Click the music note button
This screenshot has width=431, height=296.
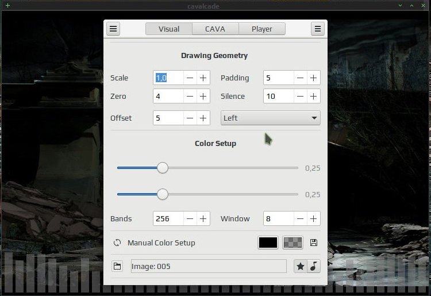point(314,266)
